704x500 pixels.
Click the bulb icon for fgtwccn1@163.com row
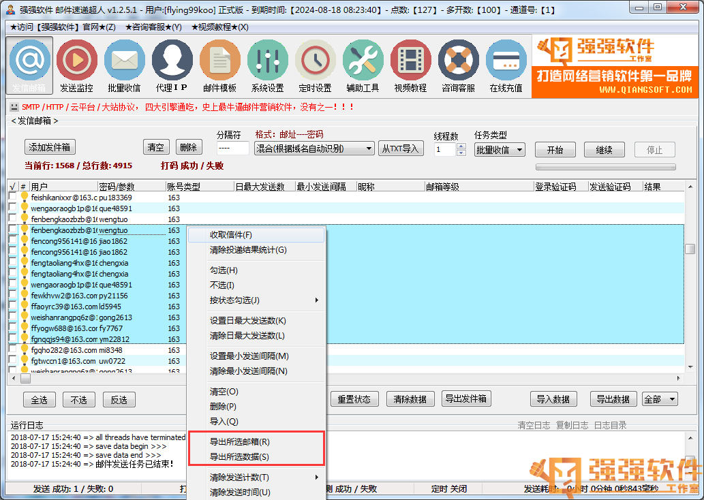click(x=25, y=360)
